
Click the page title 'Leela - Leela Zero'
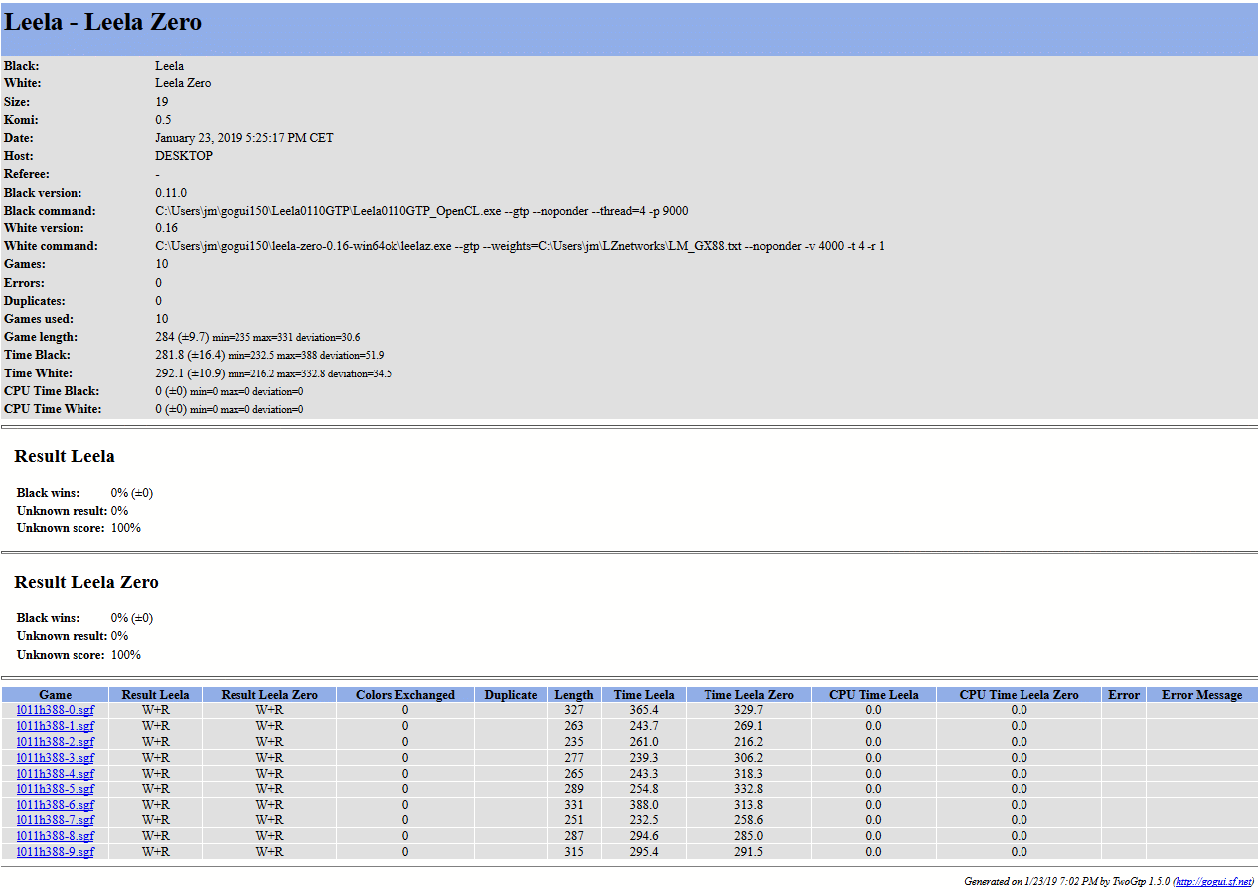[103, 23]
